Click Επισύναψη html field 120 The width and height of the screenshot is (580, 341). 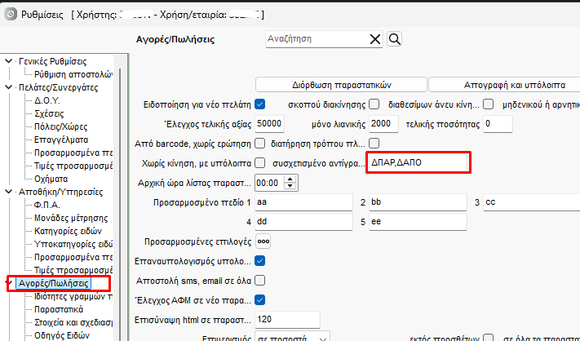coord(287,320)
